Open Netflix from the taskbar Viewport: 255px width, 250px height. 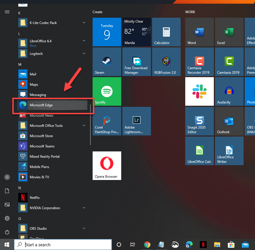[203, 245]
